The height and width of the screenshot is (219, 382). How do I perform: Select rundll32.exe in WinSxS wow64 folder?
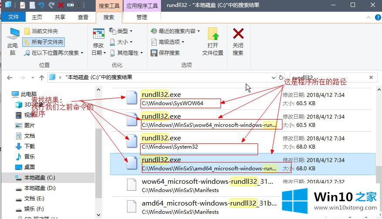[242, 120]
